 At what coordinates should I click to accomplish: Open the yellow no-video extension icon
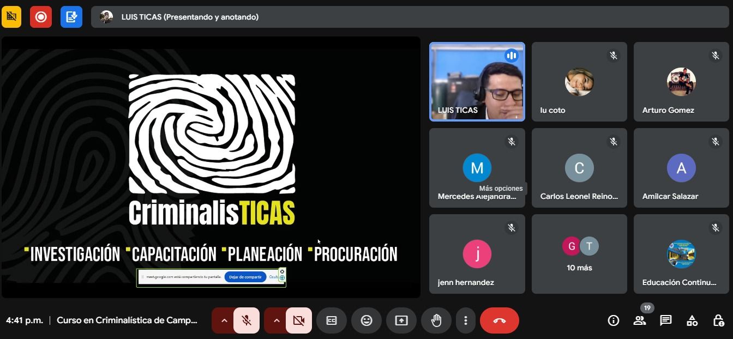click(11, 17)
